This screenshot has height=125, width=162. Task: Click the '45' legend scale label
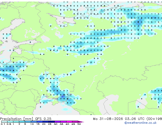click(x=73, y=124)
